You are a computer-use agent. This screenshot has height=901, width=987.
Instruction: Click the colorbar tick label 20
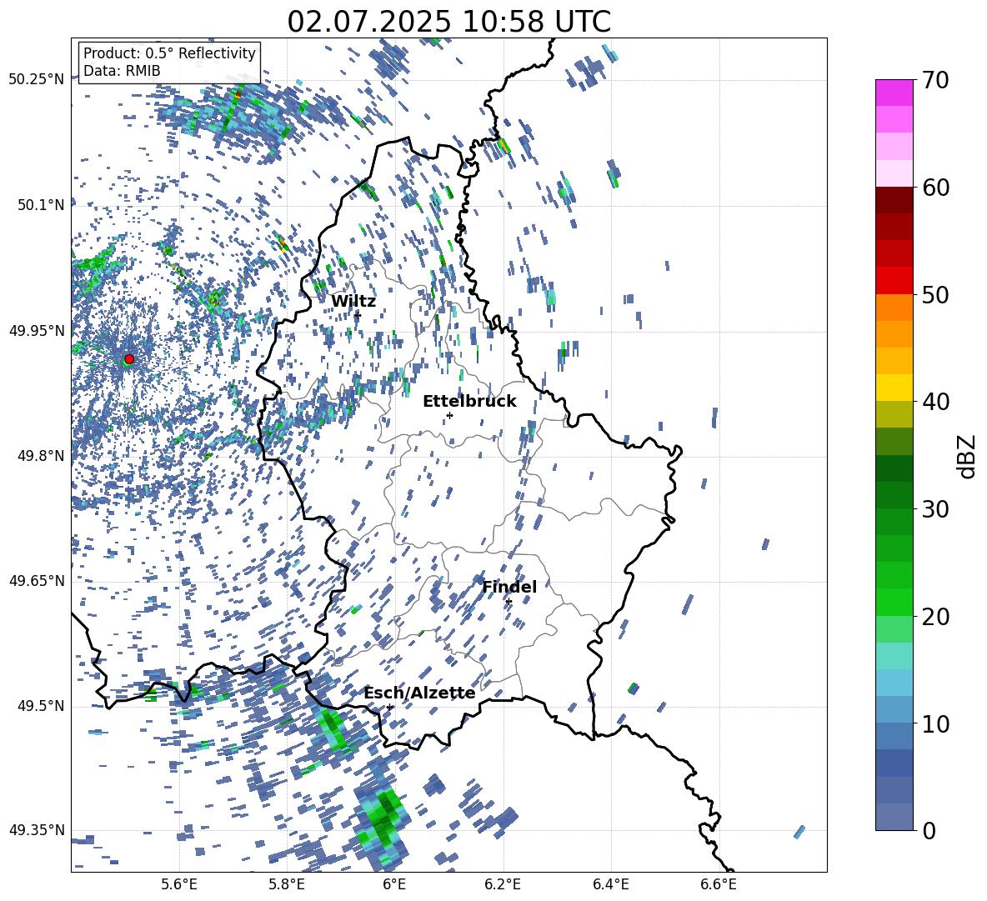(934, 617)
